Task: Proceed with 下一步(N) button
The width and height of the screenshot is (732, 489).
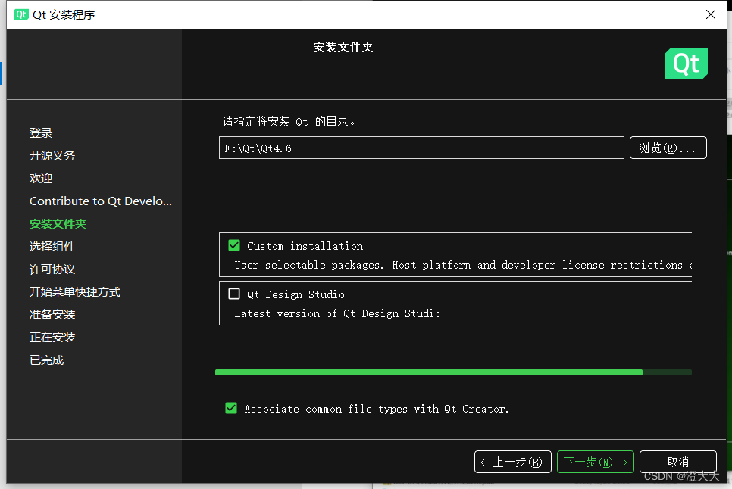Action: point(595,462)
